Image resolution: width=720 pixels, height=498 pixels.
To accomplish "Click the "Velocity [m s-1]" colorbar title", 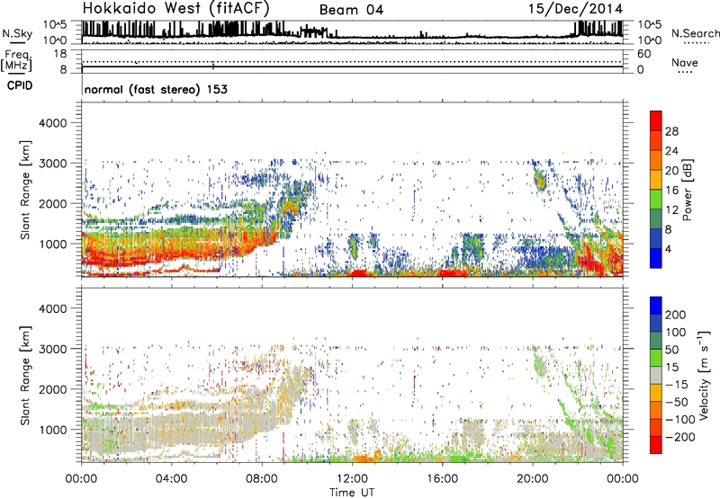I will pyautogui.click(x=703, y=375).
